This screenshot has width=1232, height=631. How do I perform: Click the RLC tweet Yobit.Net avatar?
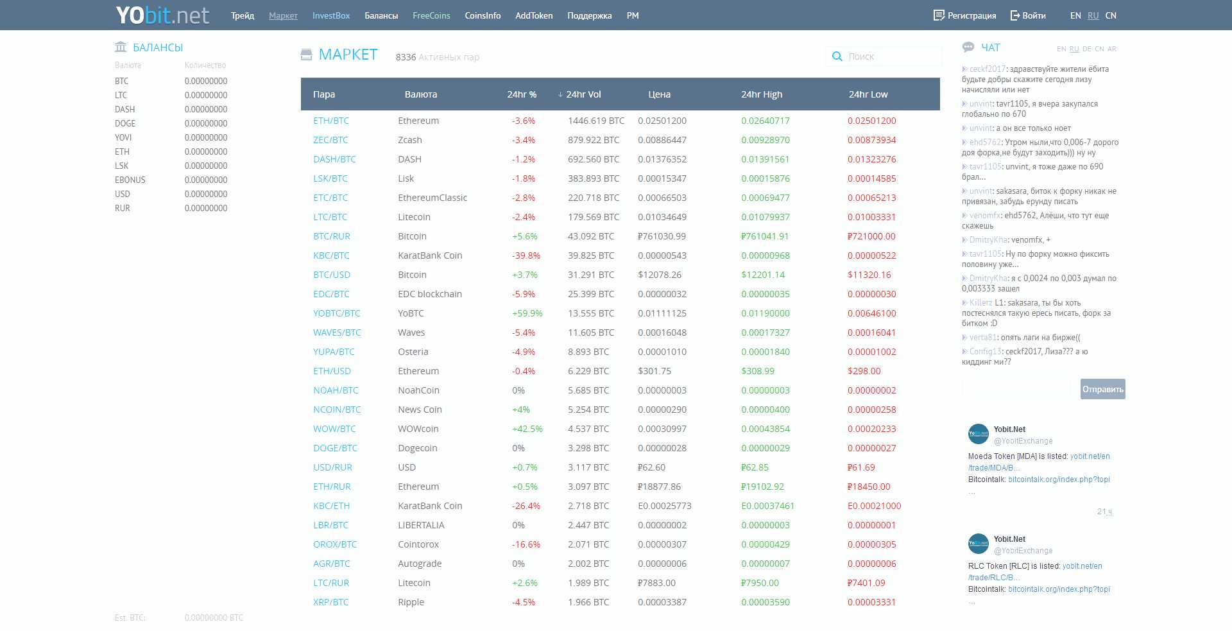pyautogui.click(x=979, y=544)
